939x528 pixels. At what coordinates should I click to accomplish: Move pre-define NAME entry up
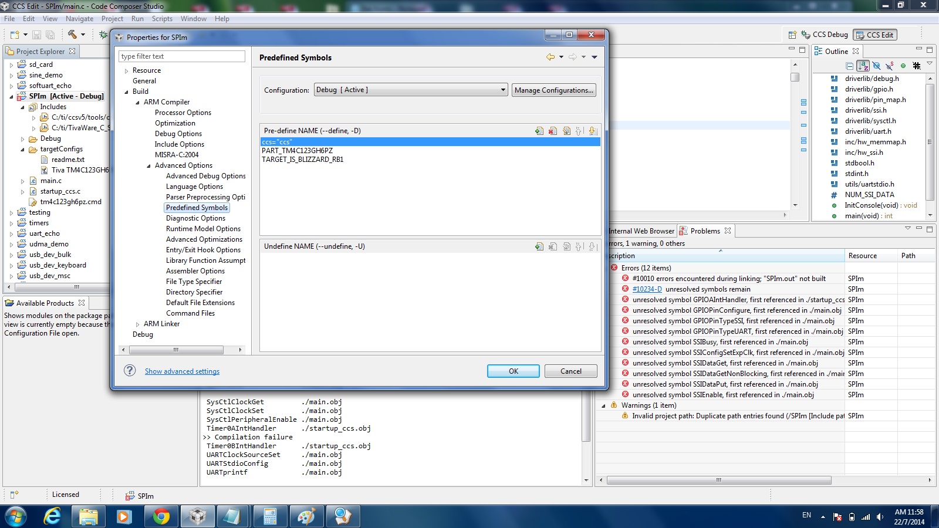[x=579, y=131]
